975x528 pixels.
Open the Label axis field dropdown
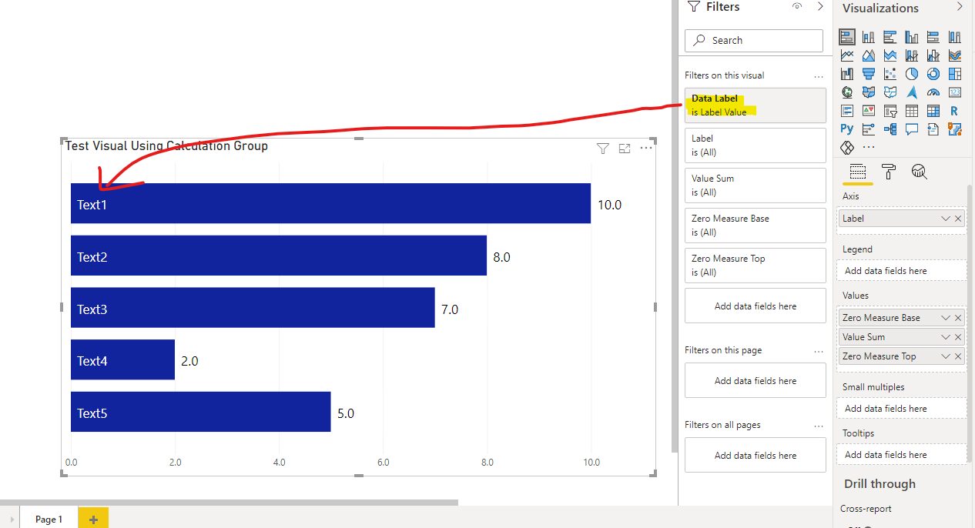click(945, 219)
